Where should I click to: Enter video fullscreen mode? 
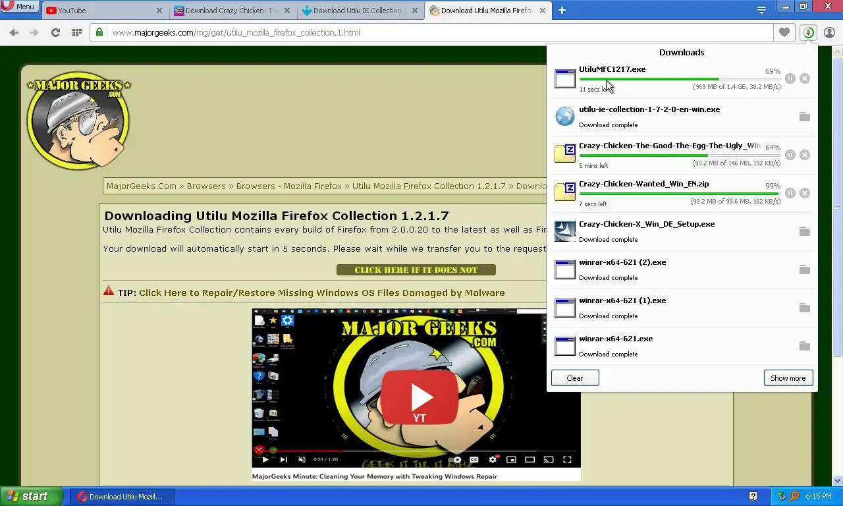point(567,460)
